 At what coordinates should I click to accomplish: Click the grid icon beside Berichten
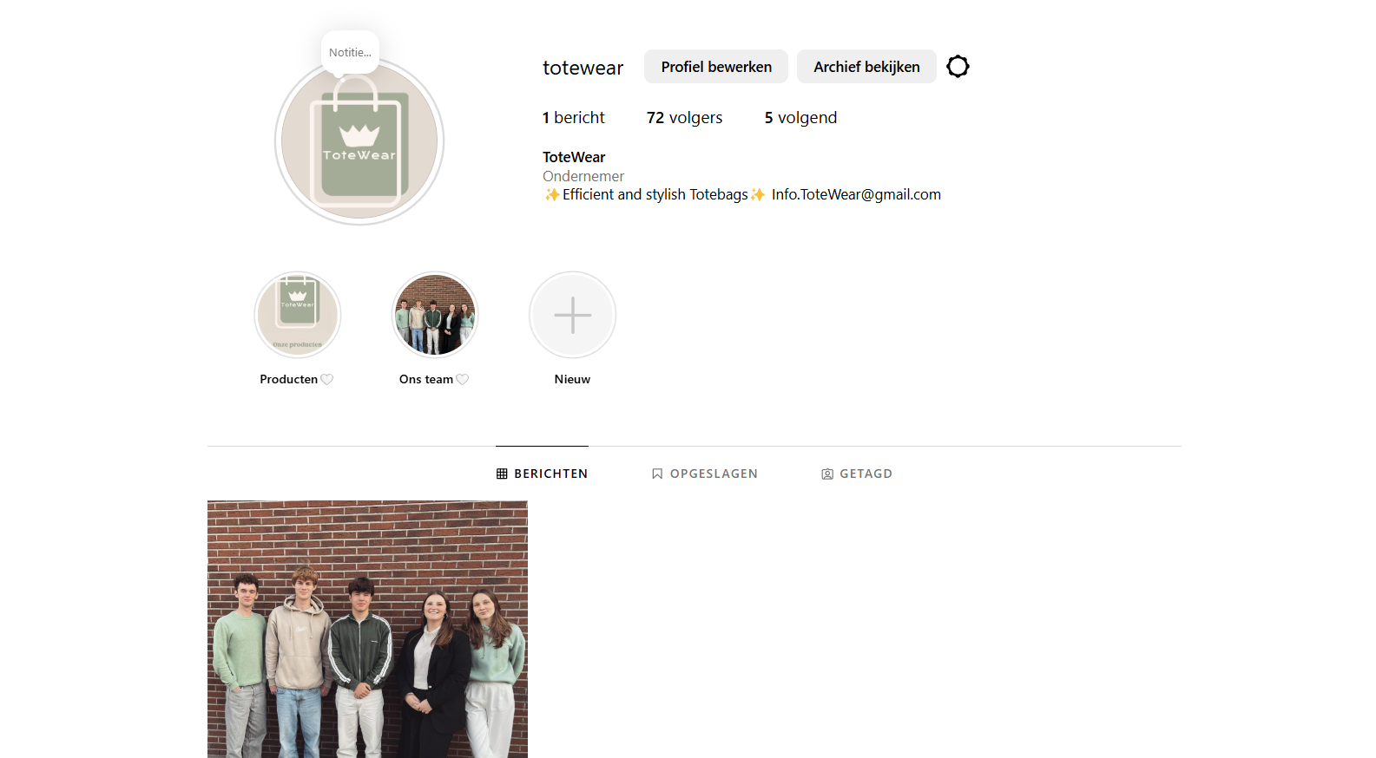click(502, 474)
